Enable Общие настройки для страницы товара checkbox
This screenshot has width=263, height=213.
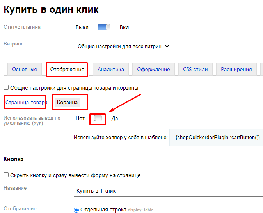tap(6, 88)
